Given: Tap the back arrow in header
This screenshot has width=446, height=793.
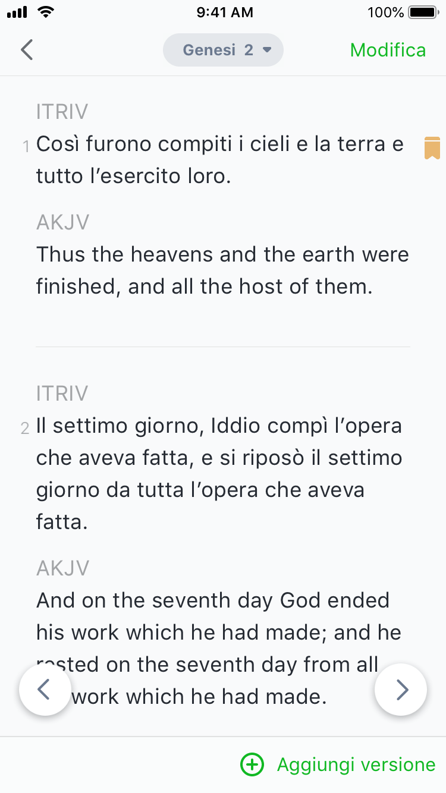Looking at the screenshot, I should point(26,50).
